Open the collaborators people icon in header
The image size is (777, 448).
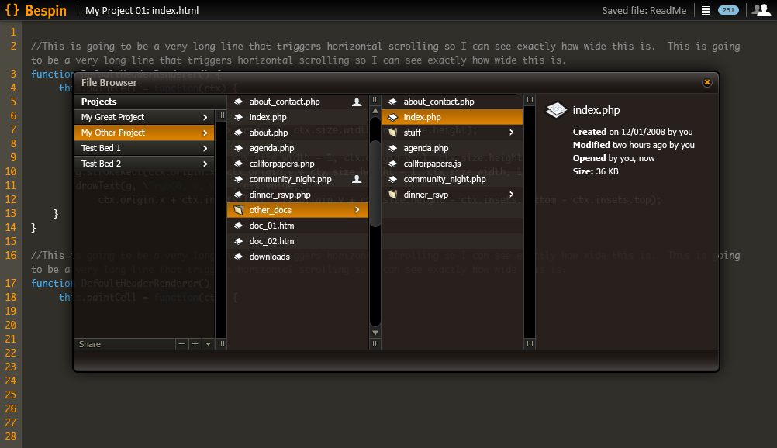(x=760, y=10)
